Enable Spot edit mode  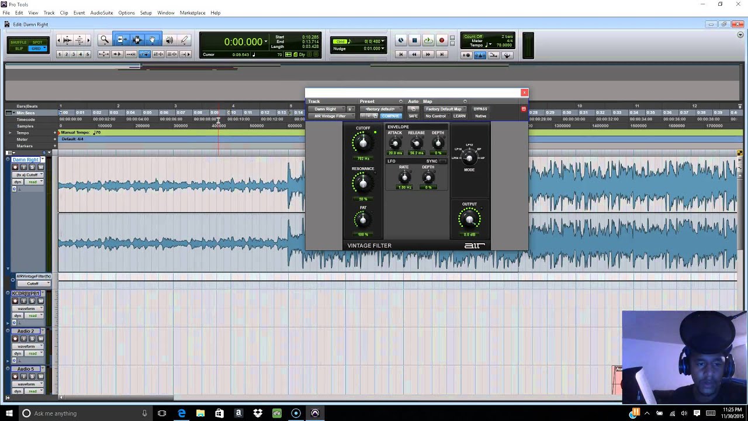coord(38,42)
